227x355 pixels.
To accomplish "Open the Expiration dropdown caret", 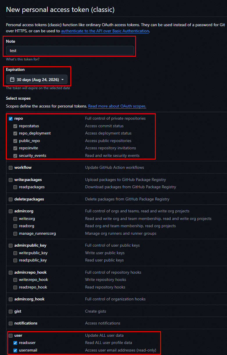I will [x=62, y=80].
